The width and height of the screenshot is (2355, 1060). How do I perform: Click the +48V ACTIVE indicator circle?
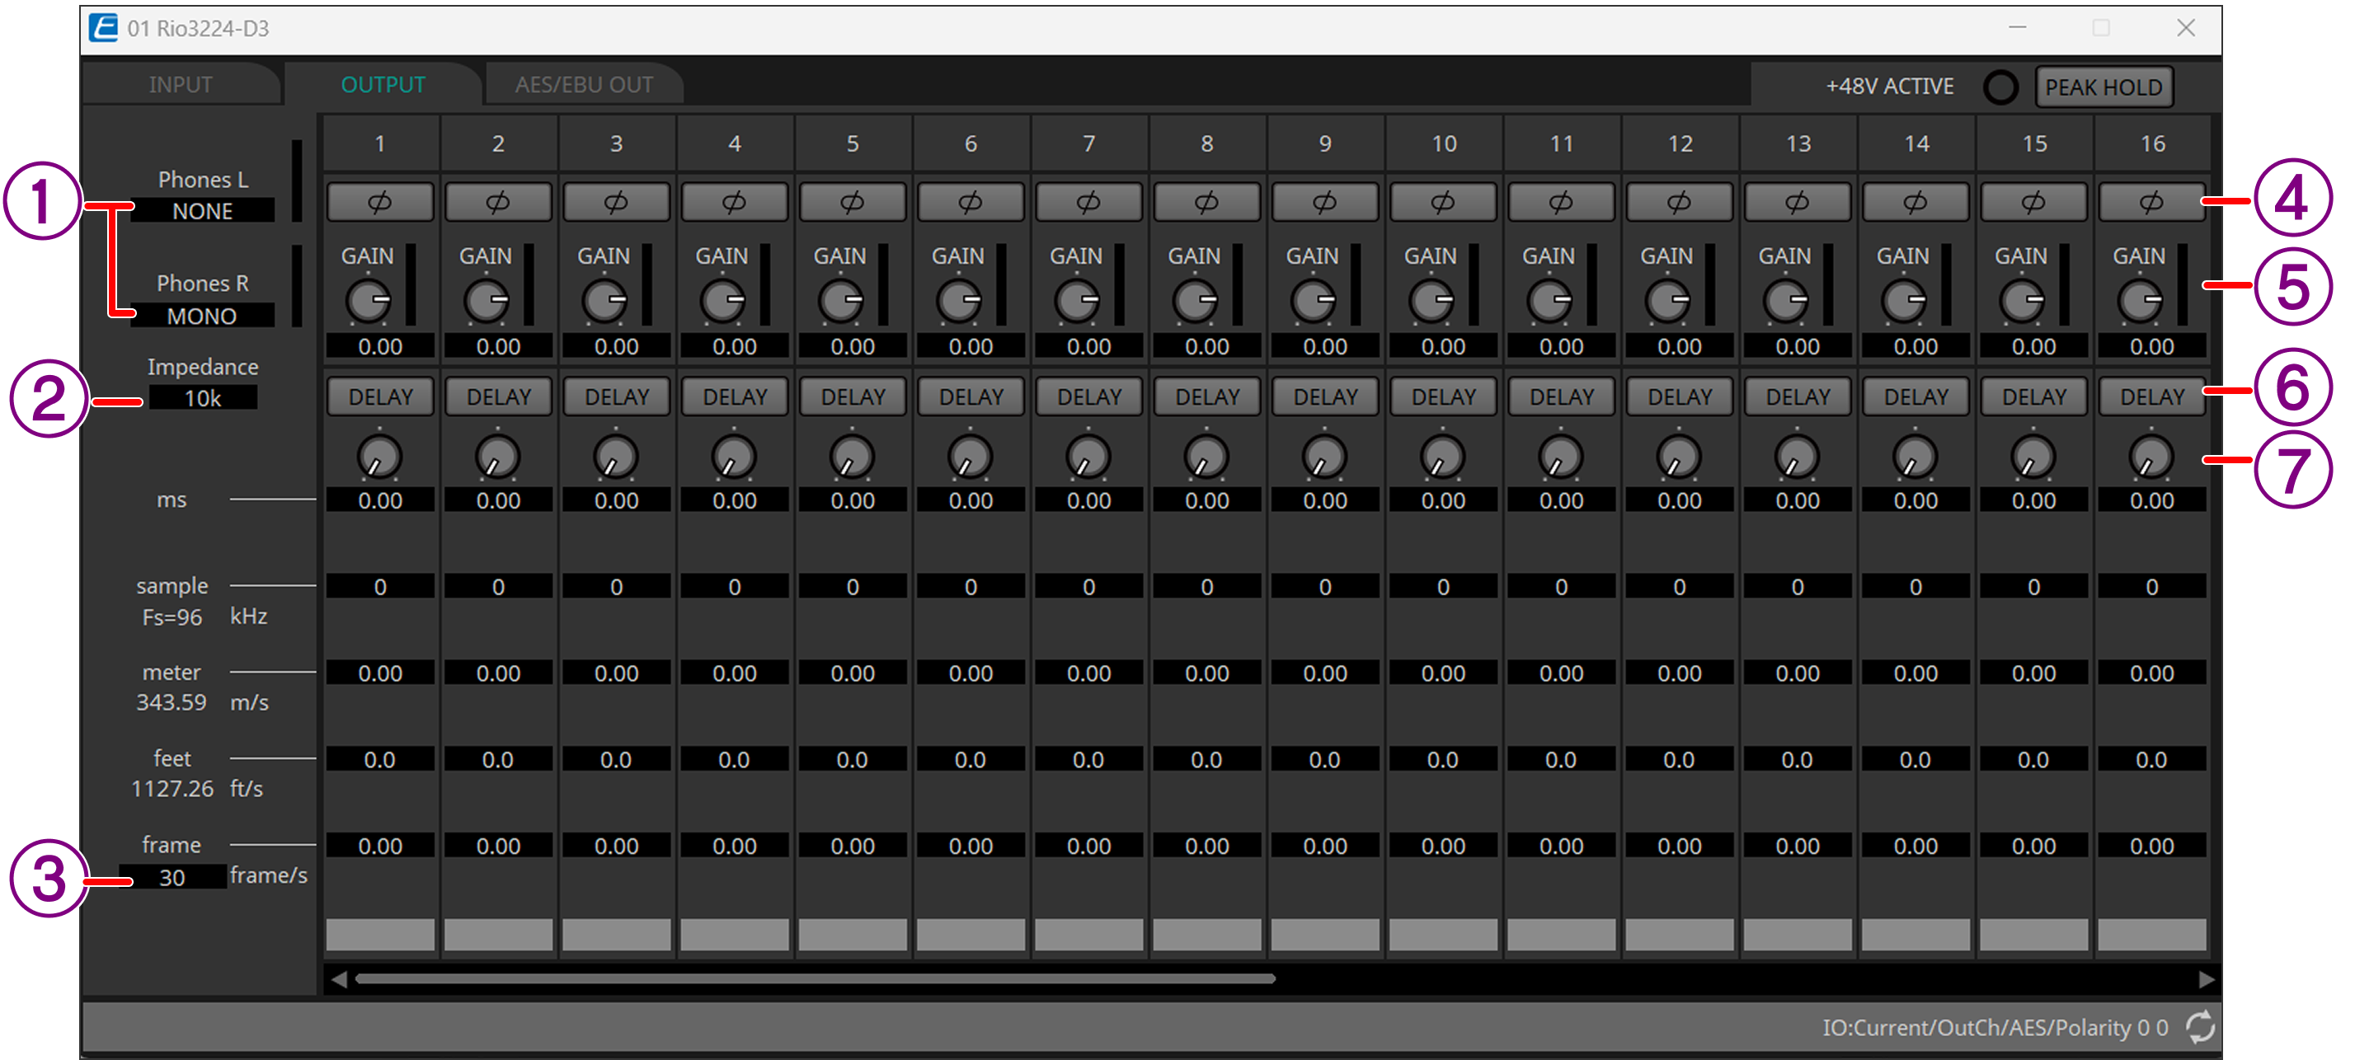2000,87
